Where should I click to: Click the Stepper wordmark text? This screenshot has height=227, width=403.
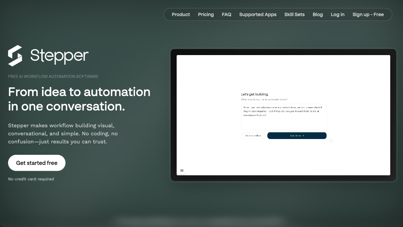click(59, 56)
